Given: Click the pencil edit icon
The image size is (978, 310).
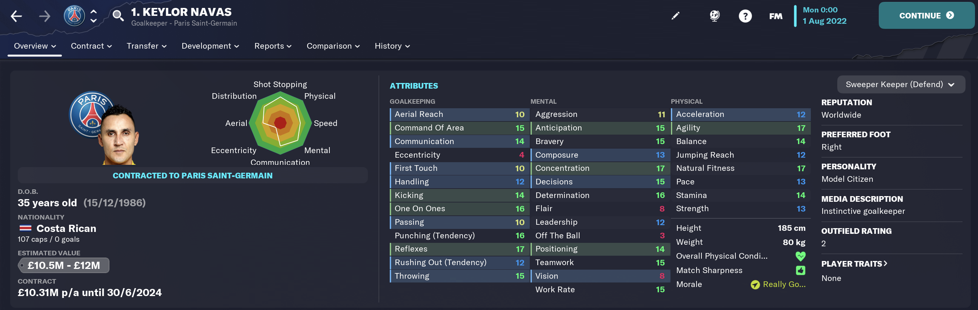Looking at the screenshot, I should point(675,15).
